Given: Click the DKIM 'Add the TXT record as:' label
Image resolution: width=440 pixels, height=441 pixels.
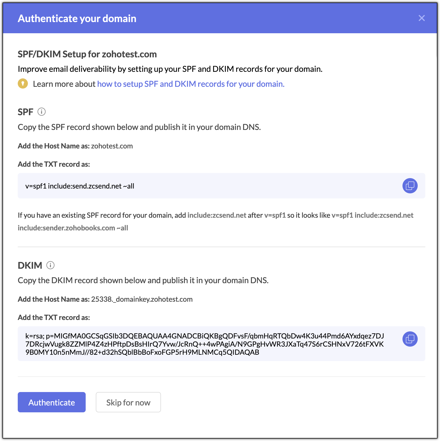Looking at the screenshot, I should [54, 318].
